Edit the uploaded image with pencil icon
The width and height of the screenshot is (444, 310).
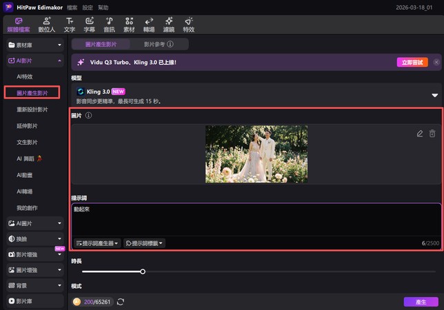click(x=420, y=134)
